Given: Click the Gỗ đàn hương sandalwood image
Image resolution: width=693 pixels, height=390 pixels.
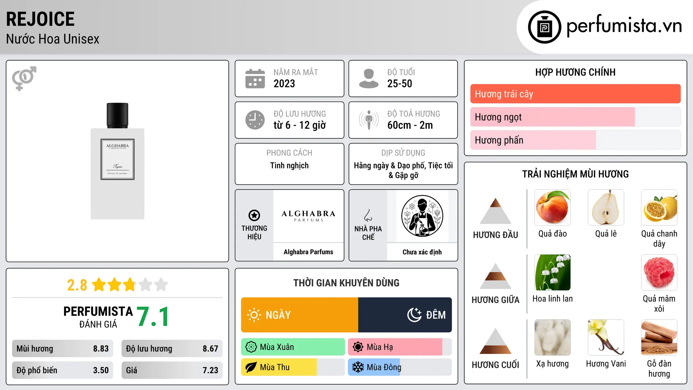Looking at the screenshot, I should pyautogui.click(x=659, y=338).
